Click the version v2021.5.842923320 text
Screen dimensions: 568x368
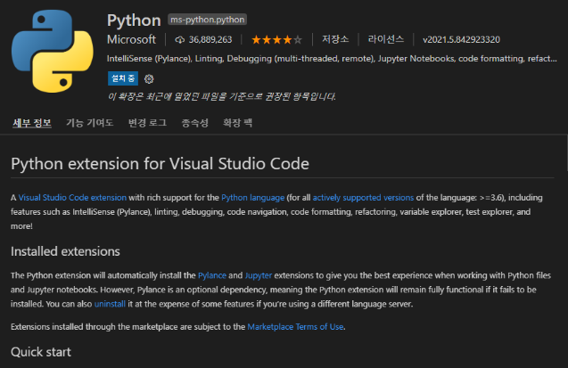click(461, 39)
